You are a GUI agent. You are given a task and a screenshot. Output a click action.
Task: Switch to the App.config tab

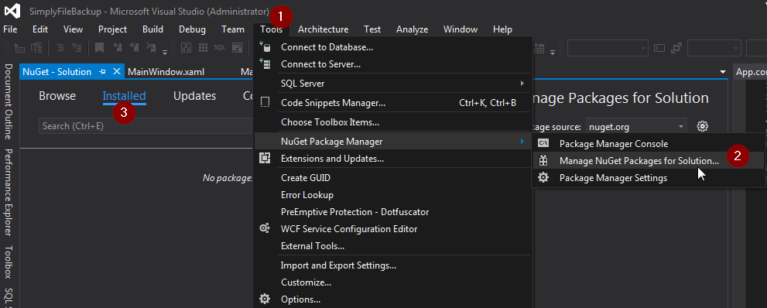click(x=751, y=72)
